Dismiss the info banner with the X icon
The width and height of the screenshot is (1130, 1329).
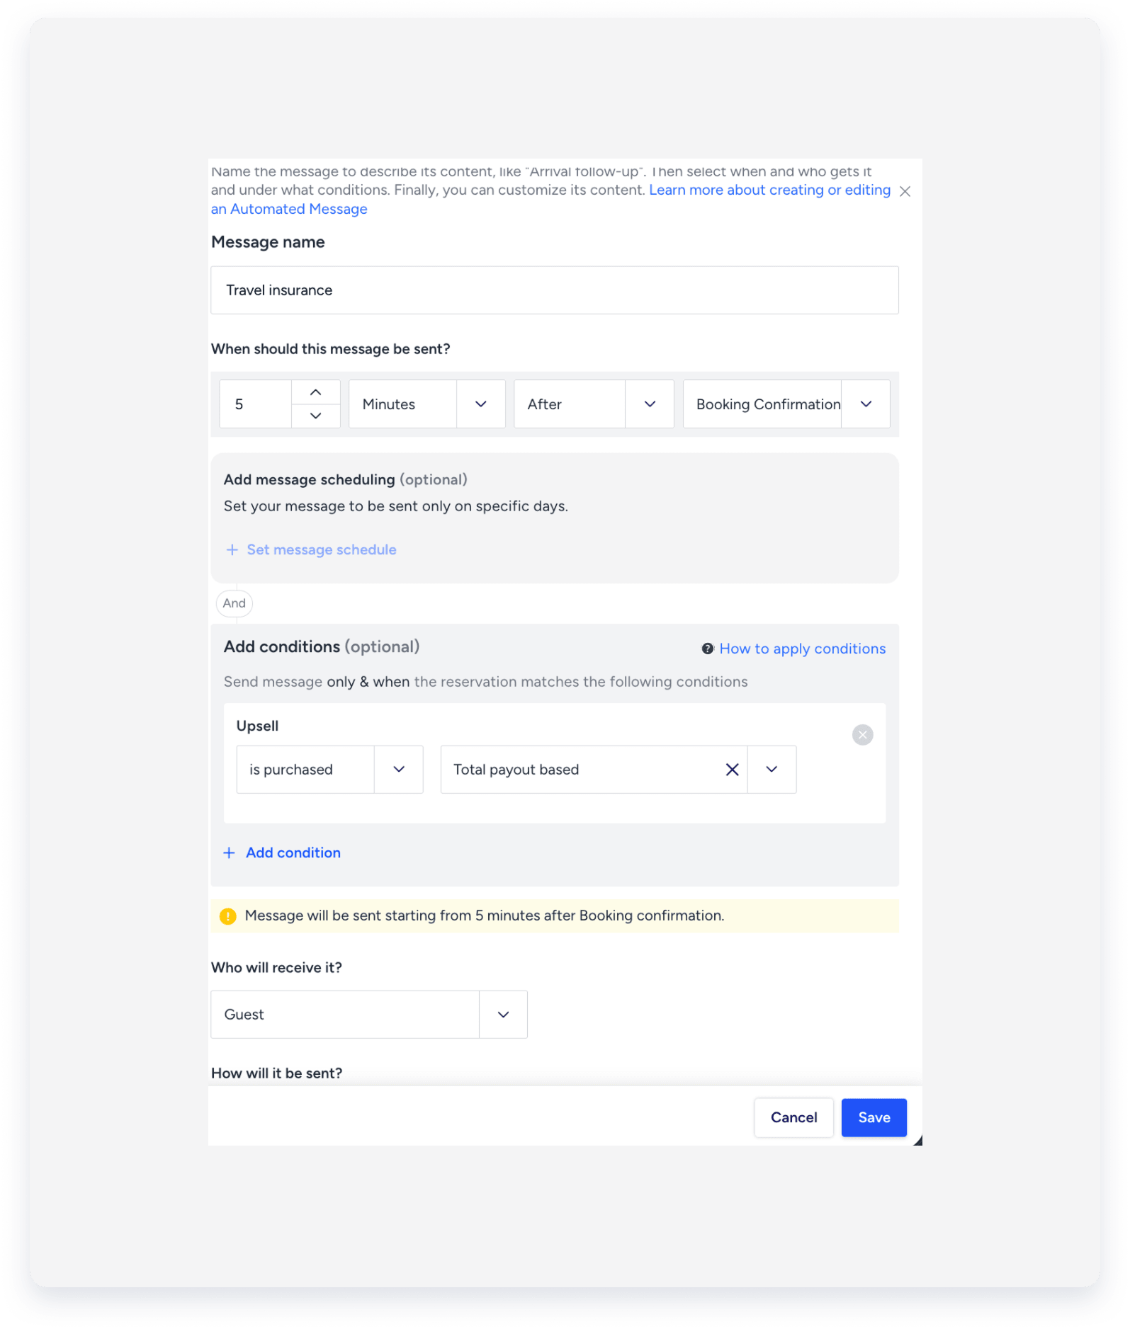tap(905, 191)
